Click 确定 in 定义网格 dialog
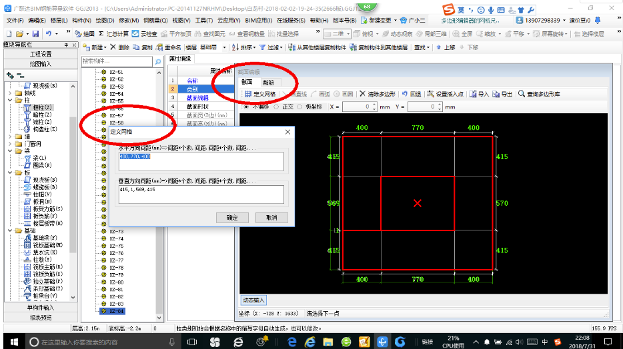Image resolution: width=623 pixels, height=349 pixels. coord(232,218)
